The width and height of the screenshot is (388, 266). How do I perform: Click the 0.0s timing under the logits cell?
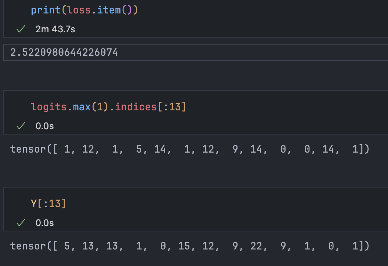45,126
